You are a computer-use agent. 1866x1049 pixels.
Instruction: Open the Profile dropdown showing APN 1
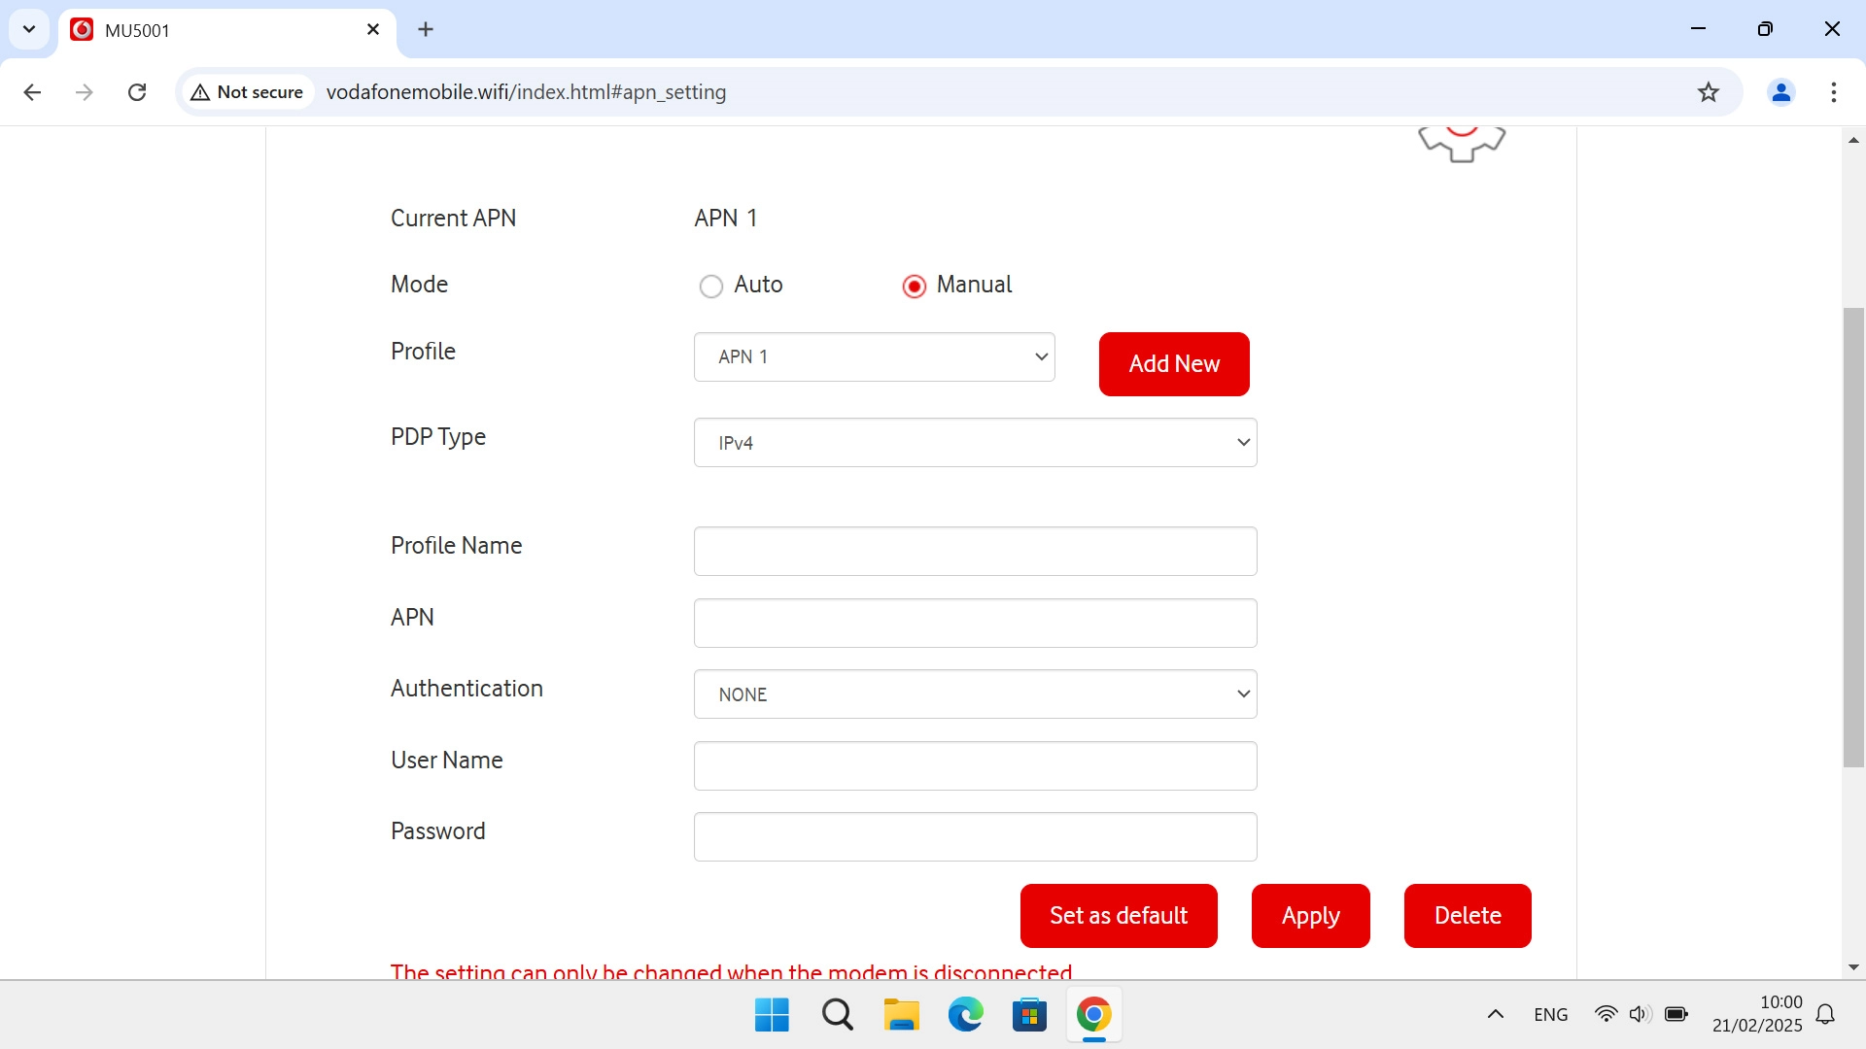pyautogui.click(x=874, y=356)
